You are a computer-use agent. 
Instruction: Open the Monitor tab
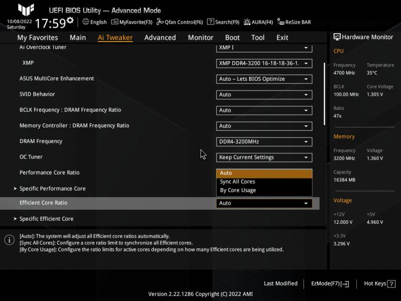tap(200, 38)
